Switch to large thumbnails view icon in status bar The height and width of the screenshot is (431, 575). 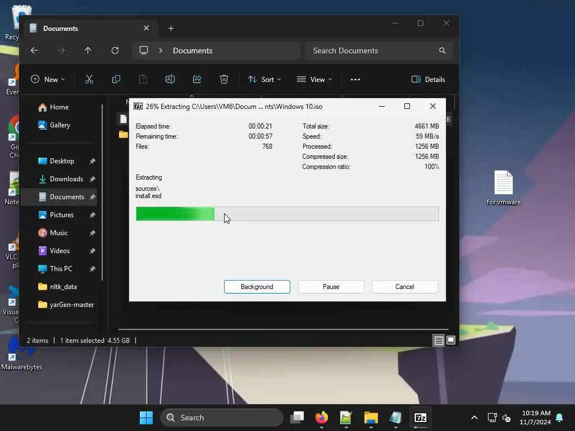(x=451, y=341)
